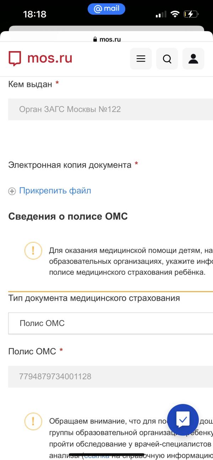
Task: Tap the Электронная копия документа label
Action: (70, 165)
